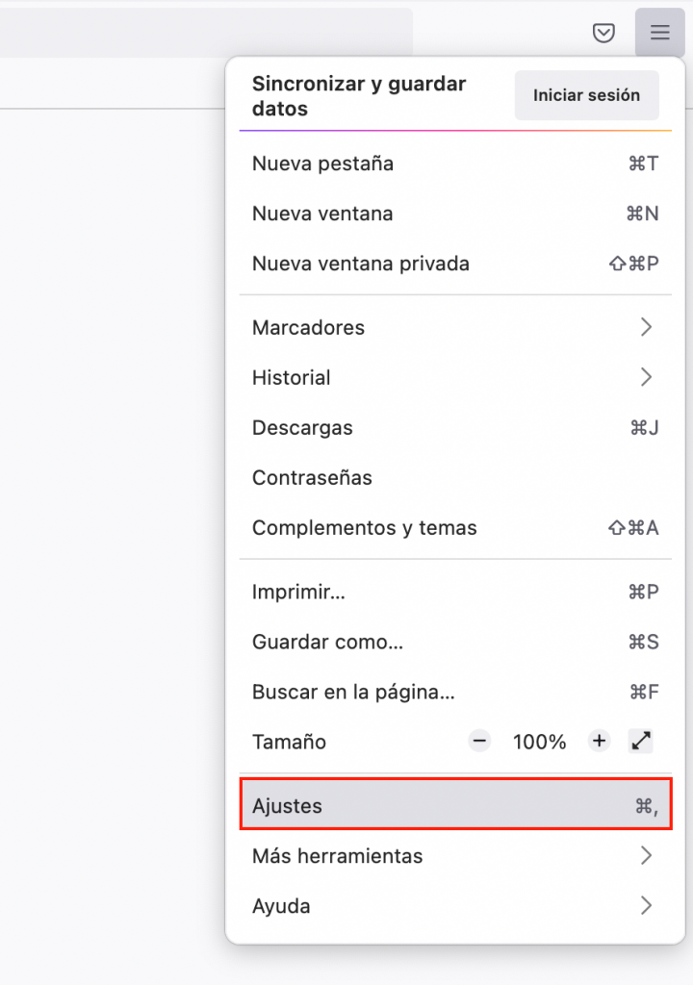Enter full screen with the arrows icon
This screenshot has height=985, width=693.
pyautogui.click(x=641, y=742)
